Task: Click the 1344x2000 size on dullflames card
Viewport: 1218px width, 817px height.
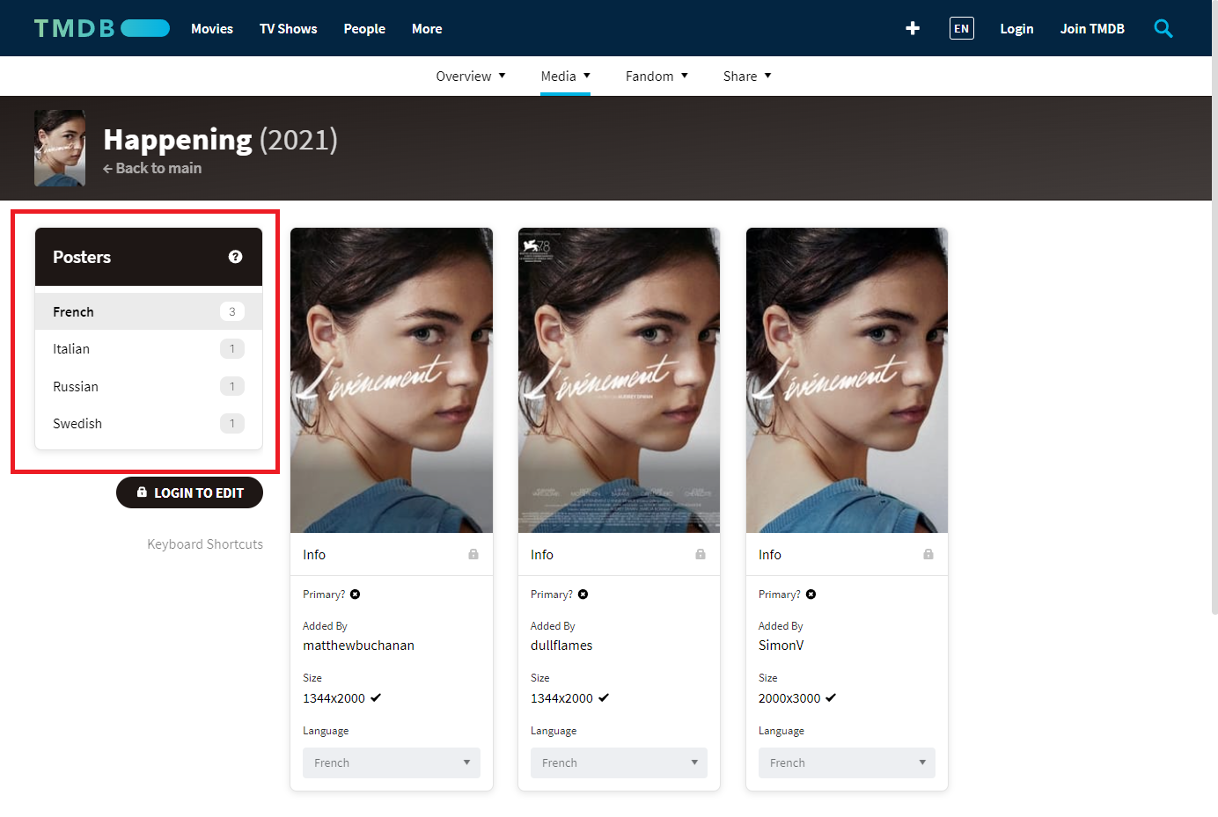Action: tap(561, 698)
